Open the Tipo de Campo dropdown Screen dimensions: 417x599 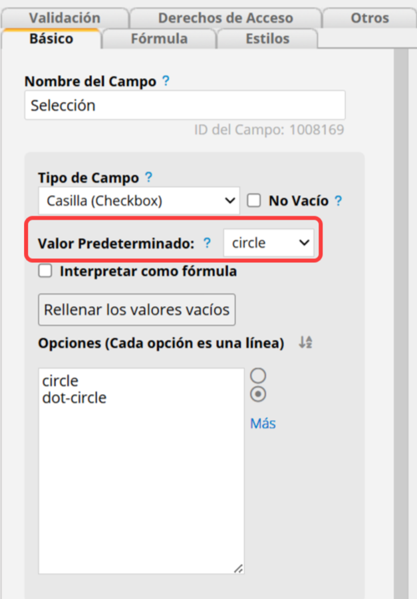tap(139, 200)
